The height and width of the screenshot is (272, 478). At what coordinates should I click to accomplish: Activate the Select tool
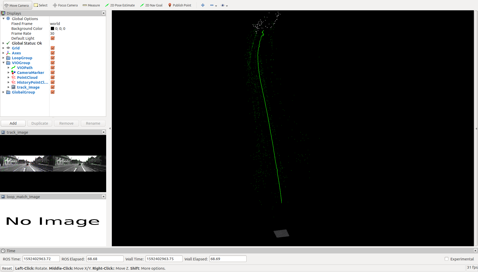pyautogui.click(x=41, y=5)
